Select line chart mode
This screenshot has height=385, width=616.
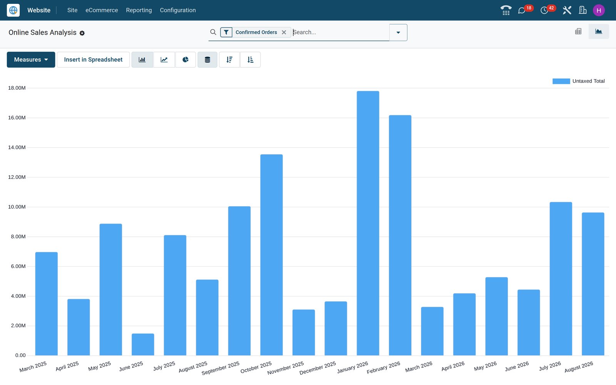pos(164,60)
